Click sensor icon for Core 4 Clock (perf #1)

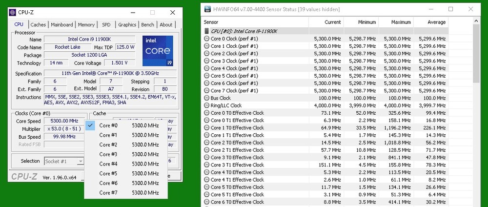pos(206,68)
